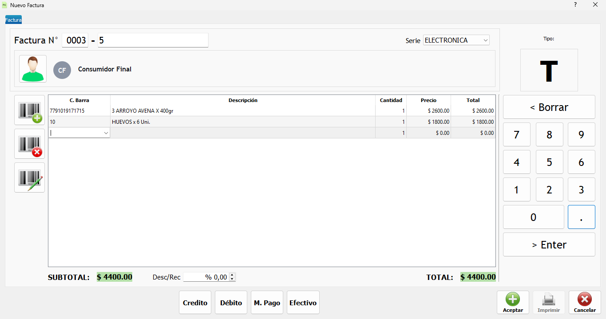This screenshot has height=319, width=606.
Task: Click the edit barcode item pencil icon
Action: click(30, 177)
